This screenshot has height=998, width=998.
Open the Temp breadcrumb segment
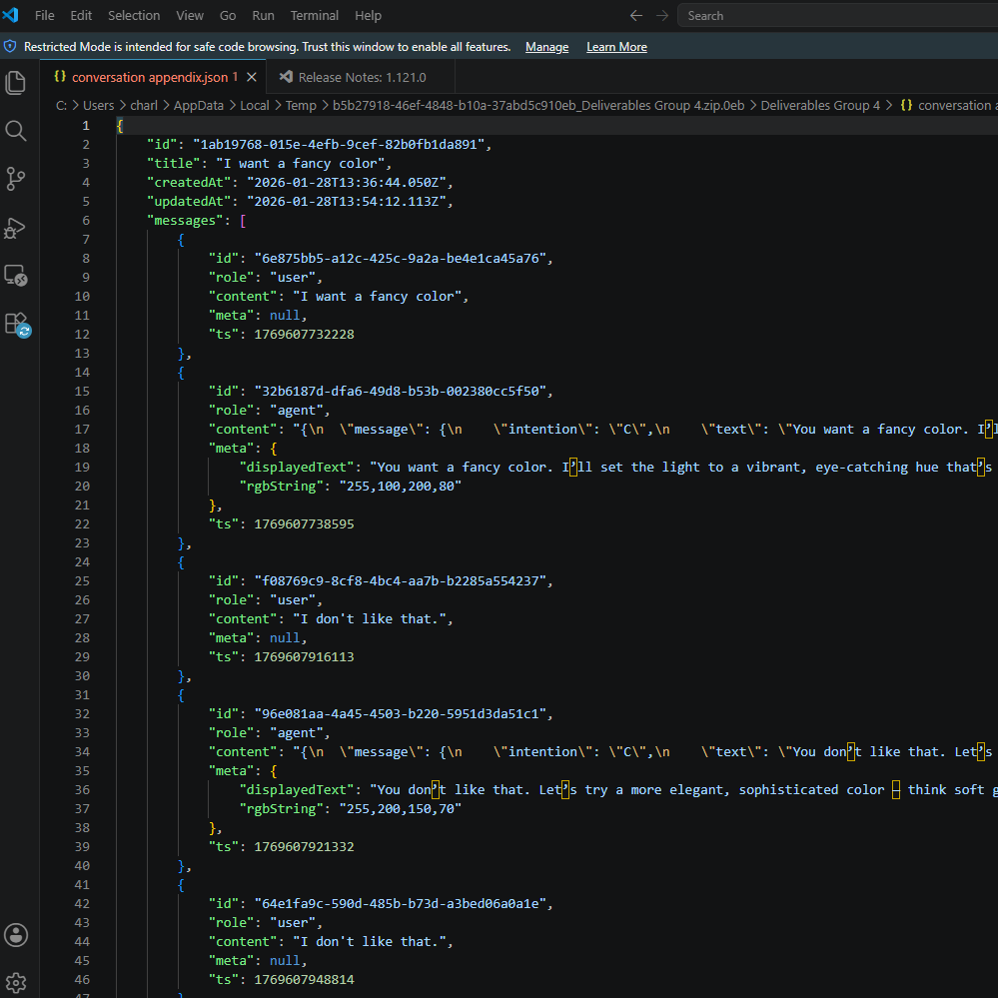point(301,106)
